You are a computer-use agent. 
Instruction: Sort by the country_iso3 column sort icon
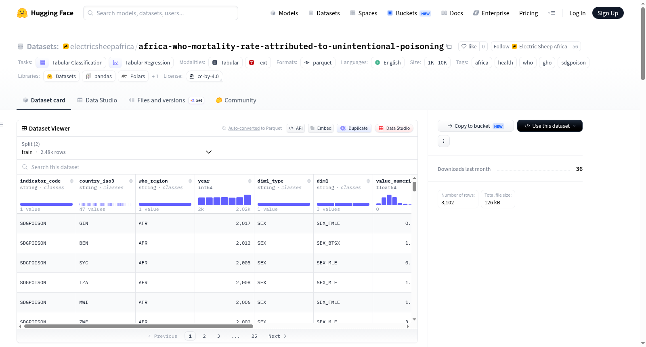131,181
